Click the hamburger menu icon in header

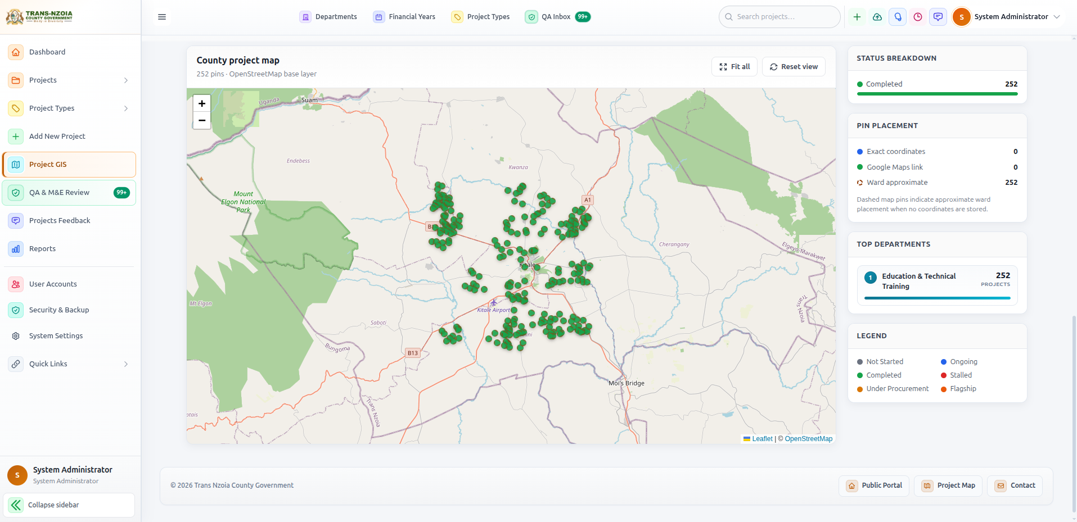coord(162,17)
